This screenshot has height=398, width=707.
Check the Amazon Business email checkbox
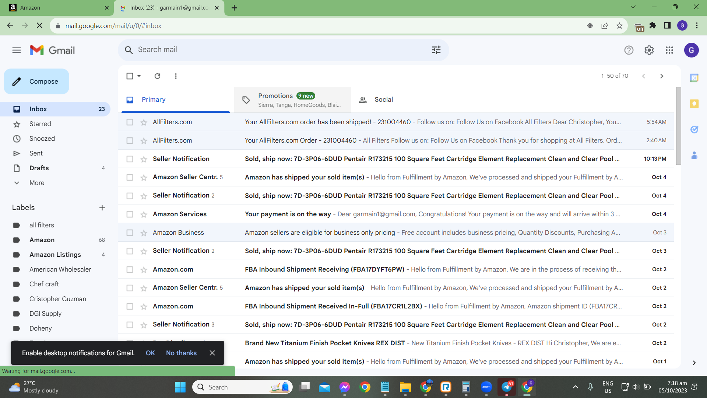[x=130, y=233]
